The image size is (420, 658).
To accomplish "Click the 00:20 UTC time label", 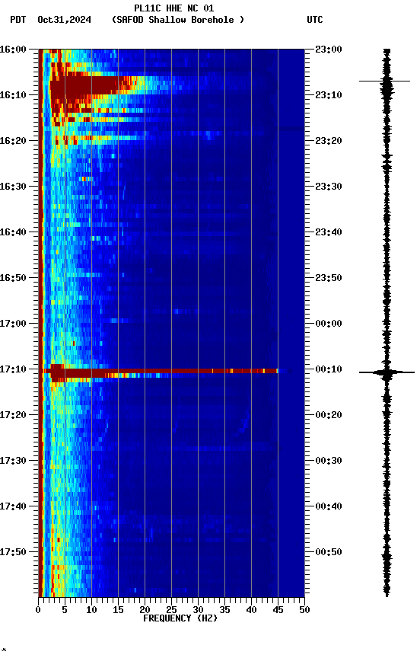I will click(x=329, y=416).
